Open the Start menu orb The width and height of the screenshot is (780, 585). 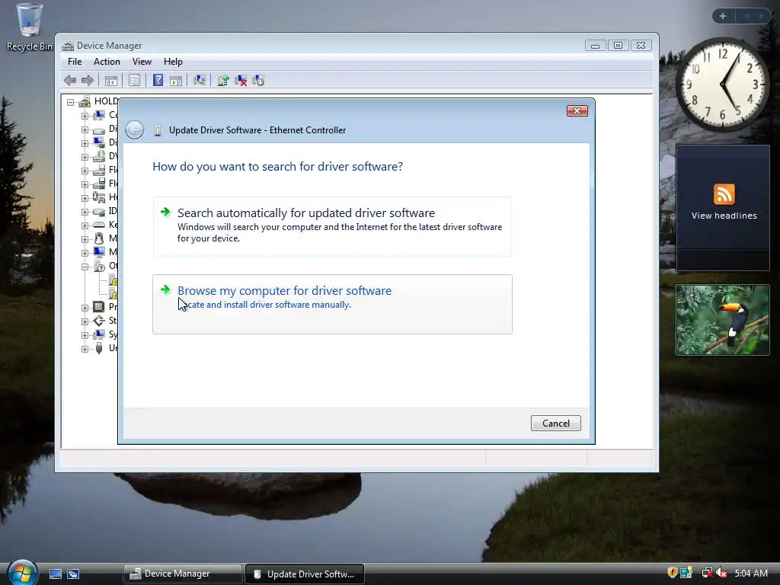22,573
